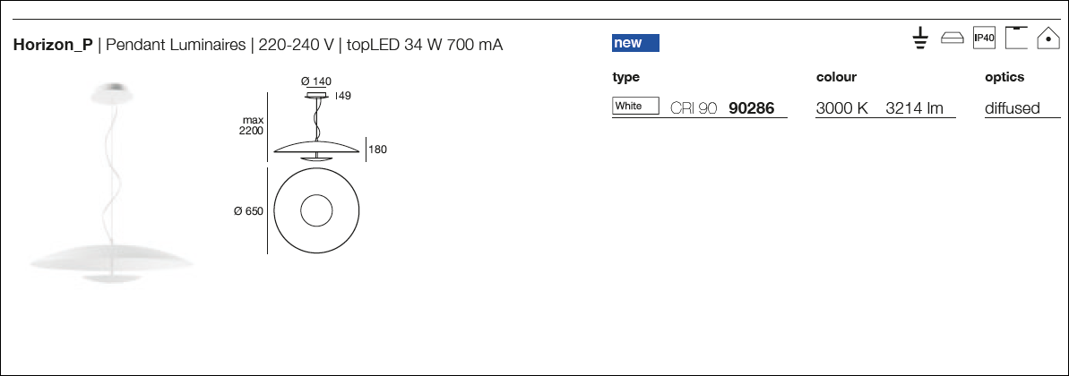Click the 'colour' column header
The height and width of the screenshot is (376, 1069).
pyautogui.click(x=836, y=78)
